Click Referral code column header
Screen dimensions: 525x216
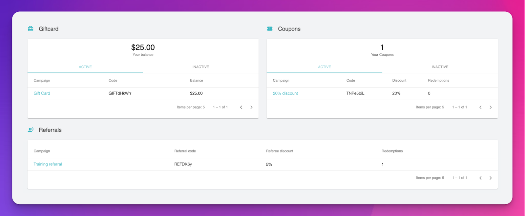click(x=185, y=151)
